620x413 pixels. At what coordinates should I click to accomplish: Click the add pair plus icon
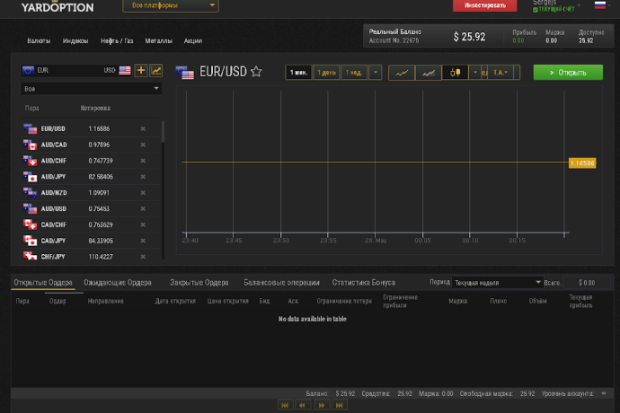pyautogui.click(x=141, y=70)
